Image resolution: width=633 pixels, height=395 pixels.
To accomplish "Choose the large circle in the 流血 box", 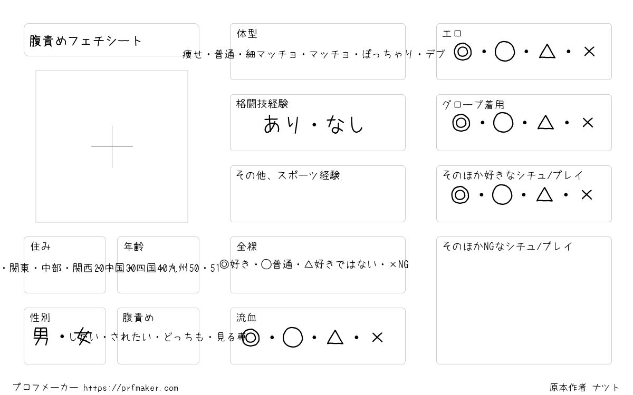I will click(x=293, y=338).
